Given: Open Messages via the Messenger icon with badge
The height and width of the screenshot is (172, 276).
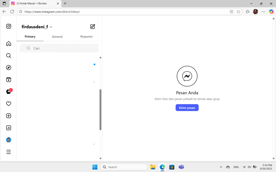Looking at the screenshot, I should [x=8, y=91].
